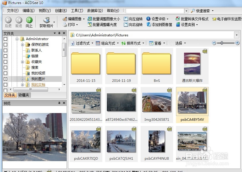This screenshot has height=172, width=242.
Task: Click the 打印 print icon
Action: [65, 25]
